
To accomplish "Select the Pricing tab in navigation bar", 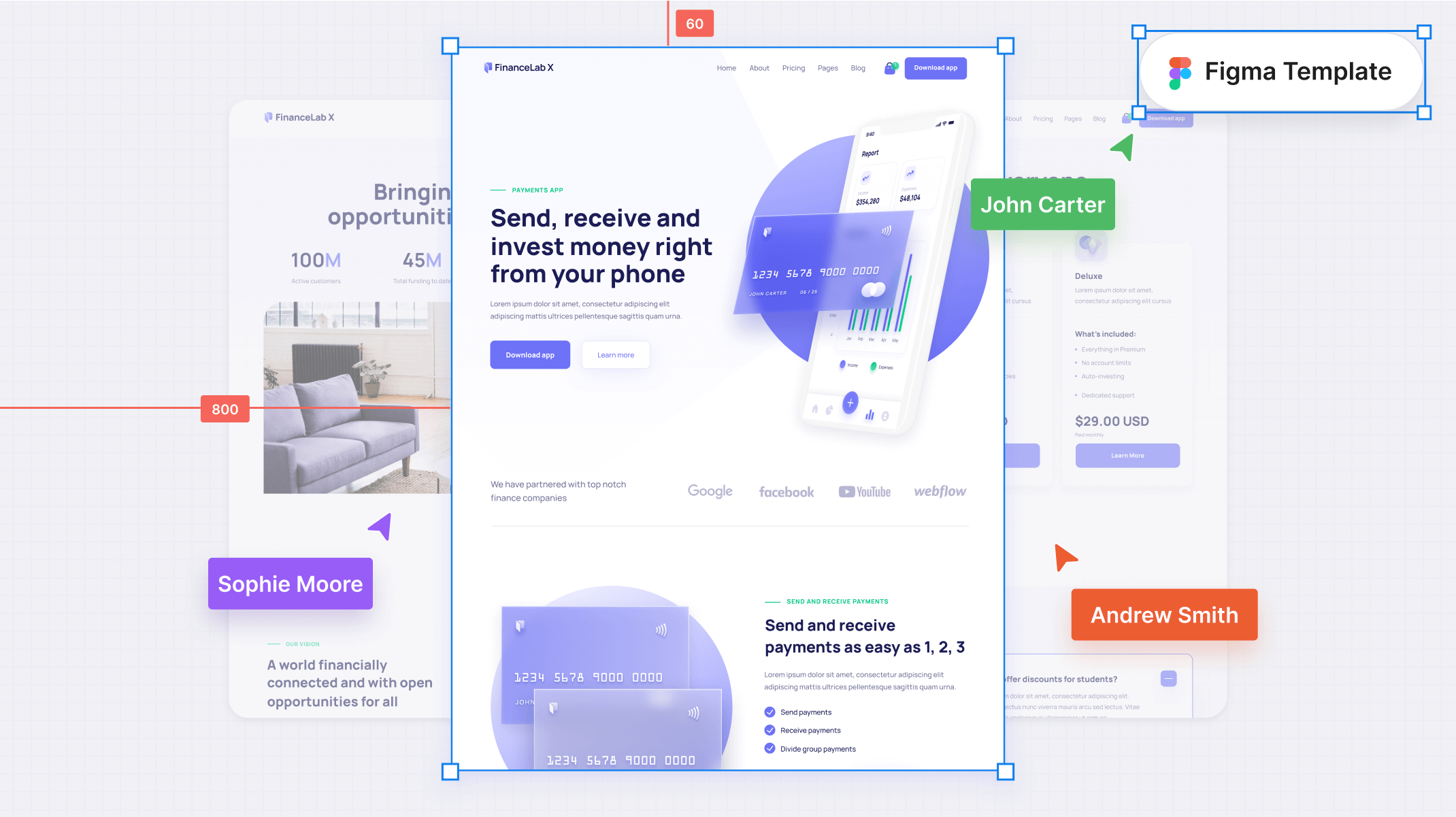I will [x=795, y=68].
